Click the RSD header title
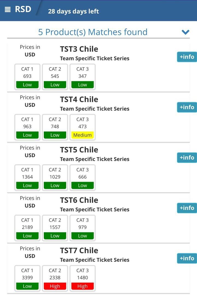The width and height of the screenshot is (197, 296). (x=23, y=9)
